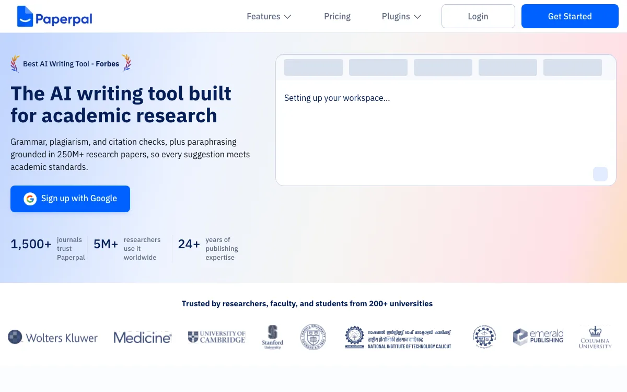The width and height of the screenshot is (627, 392).
Task: Click the 1,500+ journals statistic
Action: (x=48, y=248)
